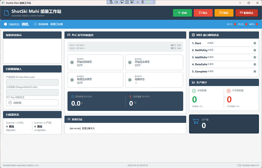Collapse the debug toolbar with chevron
The height and width of the screenshot is (168, 262).
click(153, 2)
